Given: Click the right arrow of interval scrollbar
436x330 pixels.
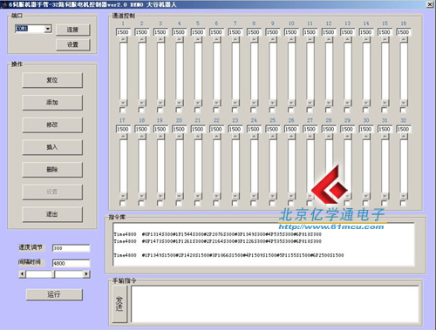Looking at the screenshot, I should (x=86, y=274).
